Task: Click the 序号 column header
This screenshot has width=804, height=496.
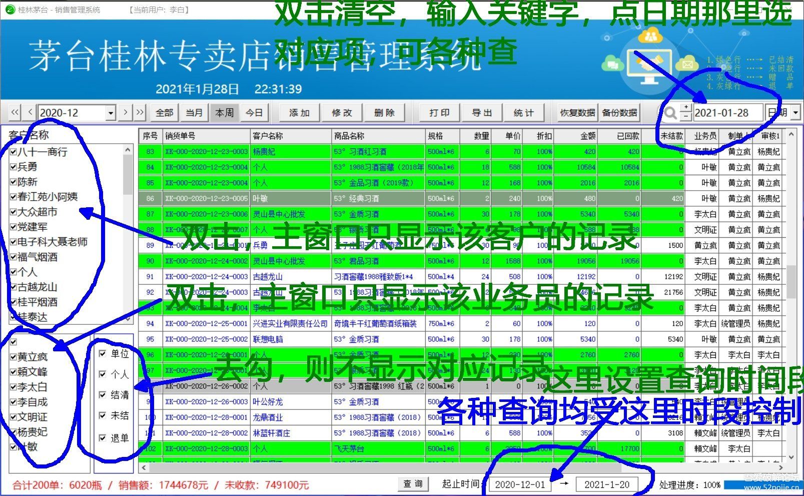Action: (151, 136)
